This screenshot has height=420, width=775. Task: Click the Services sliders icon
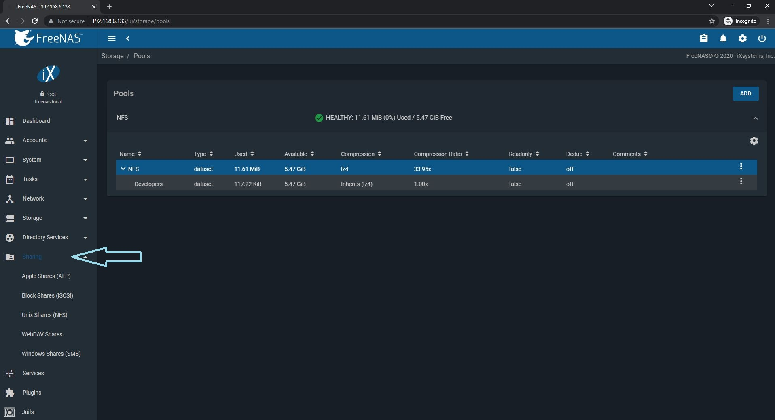pos(10,373)
